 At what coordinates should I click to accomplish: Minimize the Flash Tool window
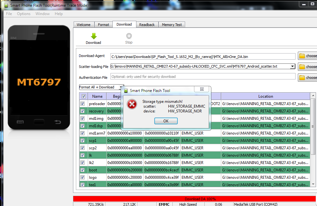click(x=304, y=4)
